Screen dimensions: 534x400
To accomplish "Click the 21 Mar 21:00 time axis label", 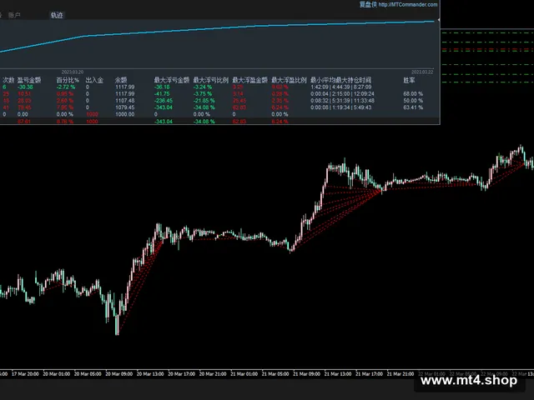I will tap(400, 374).
